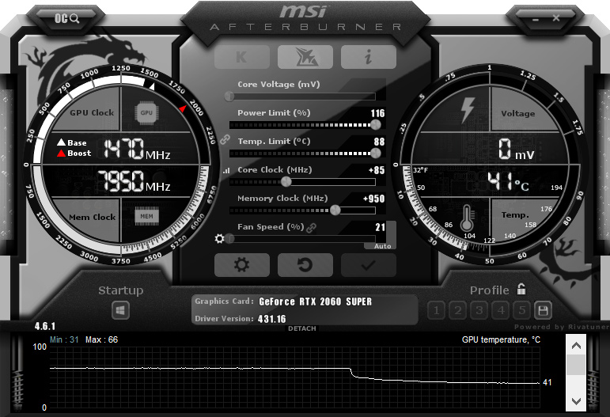Select profile slot 4
The width and height of the screenshot is (610, 417).
501,310
